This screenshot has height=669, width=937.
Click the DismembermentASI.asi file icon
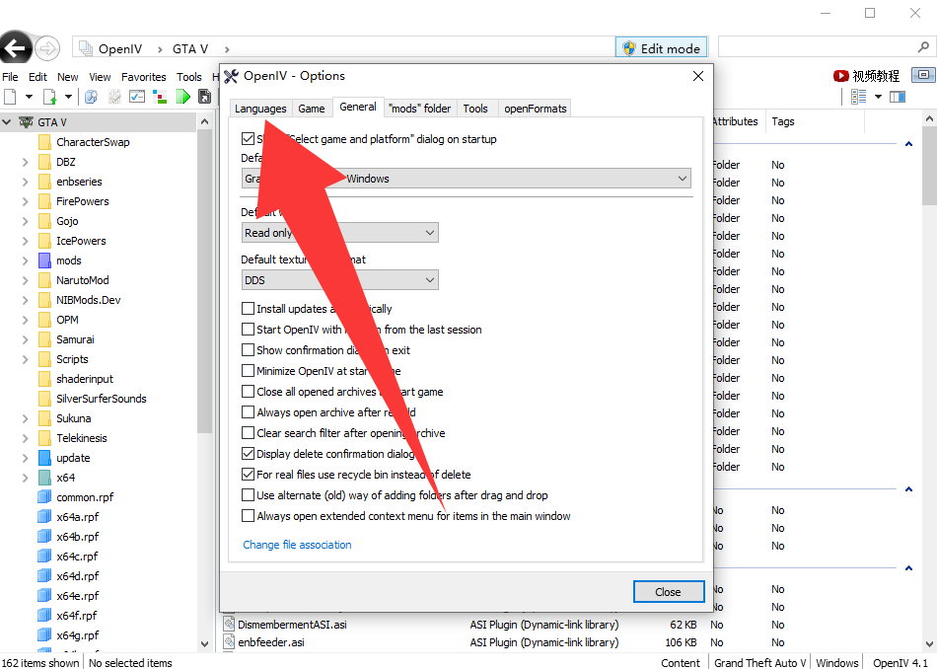point(228,625)
